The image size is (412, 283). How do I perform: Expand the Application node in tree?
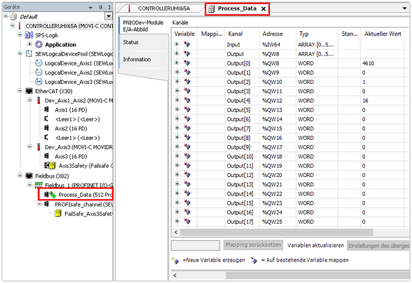pyautogui.click(x=29, y=45)
